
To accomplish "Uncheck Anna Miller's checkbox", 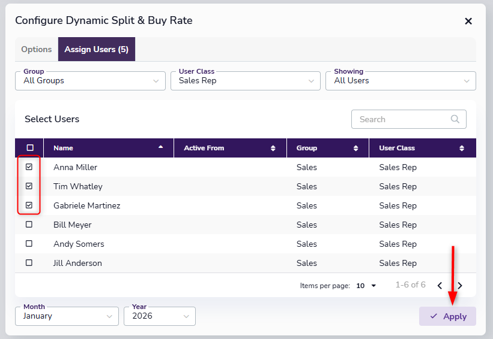I will (x=29, y=167).
